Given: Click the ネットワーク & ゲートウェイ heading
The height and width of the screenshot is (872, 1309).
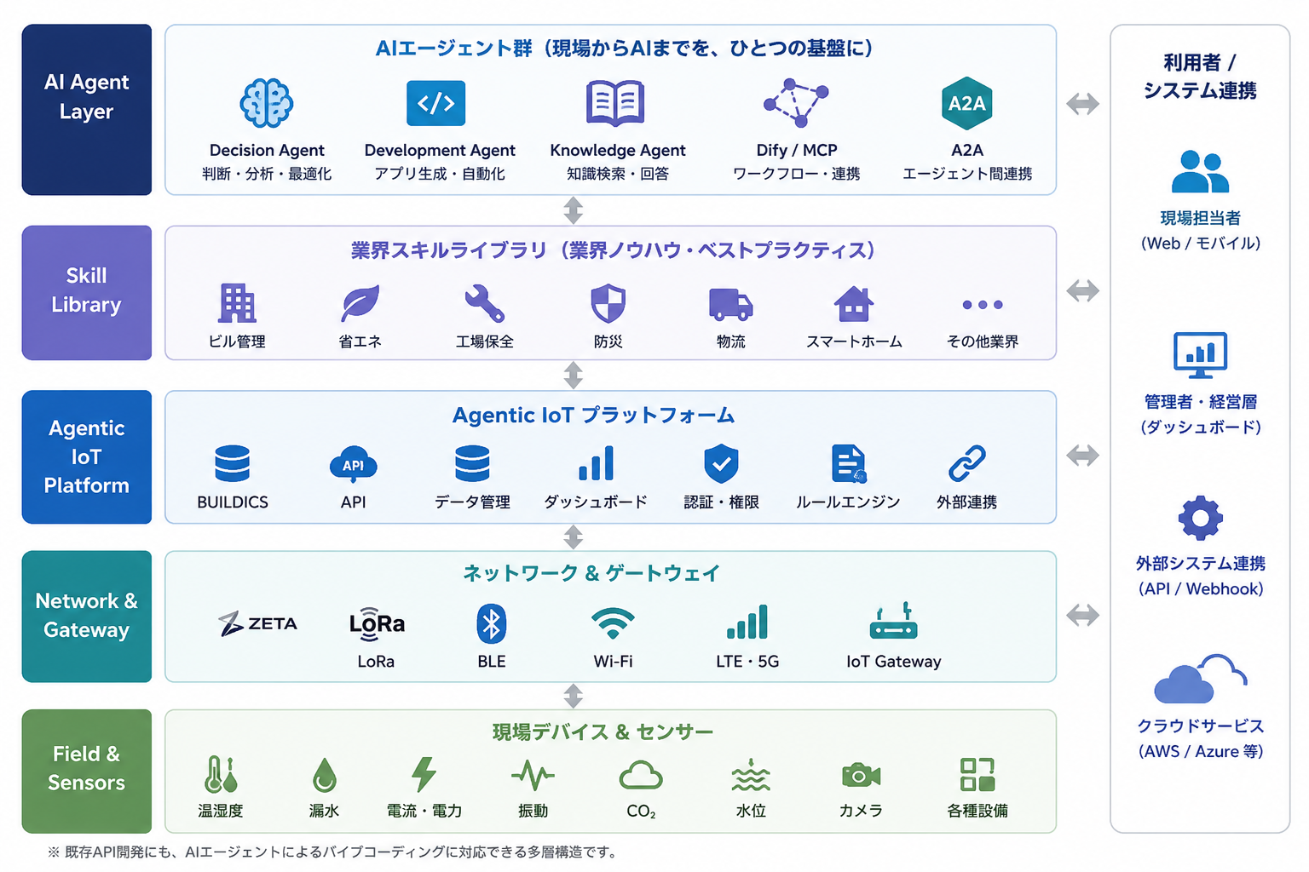Looking at the screenshot, I should [x=591, y=573].
